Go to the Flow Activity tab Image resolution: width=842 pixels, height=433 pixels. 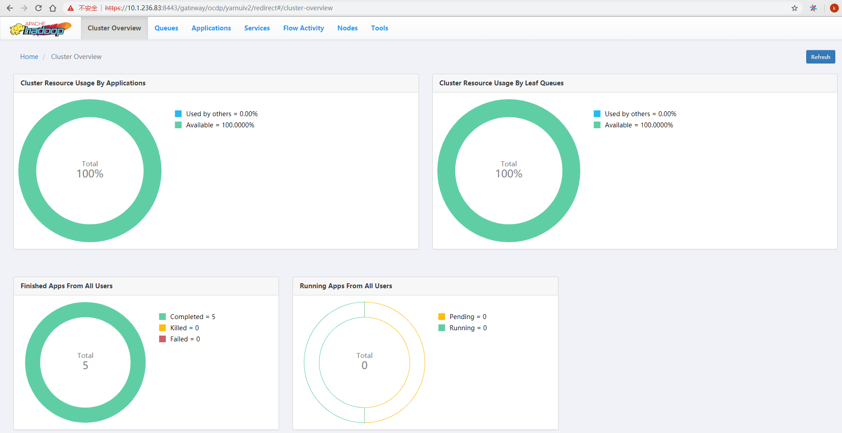[x=304, y=28]
